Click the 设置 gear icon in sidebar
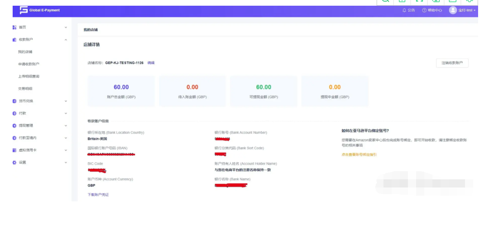The width and height of the screenshot is (483, 225). coord(14,163)
